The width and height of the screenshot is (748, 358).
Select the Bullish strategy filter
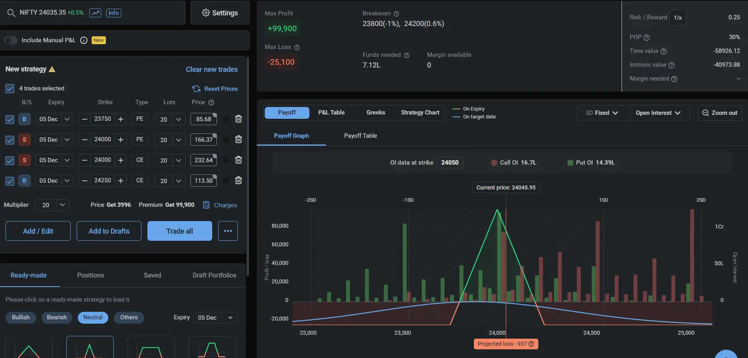[21, 317]
